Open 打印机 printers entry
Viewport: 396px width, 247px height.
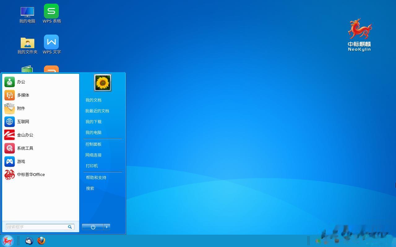coord(92,166)
